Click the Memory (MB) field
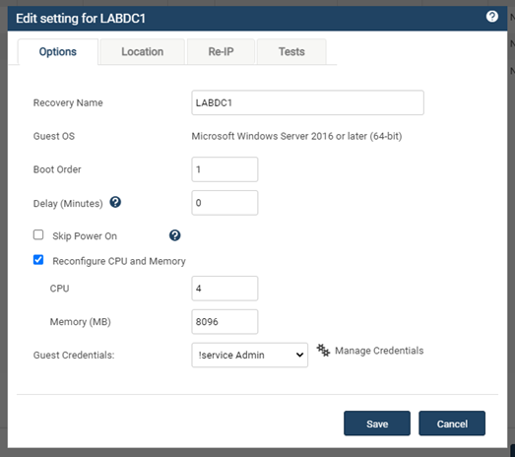 click(x=225, y=322)
